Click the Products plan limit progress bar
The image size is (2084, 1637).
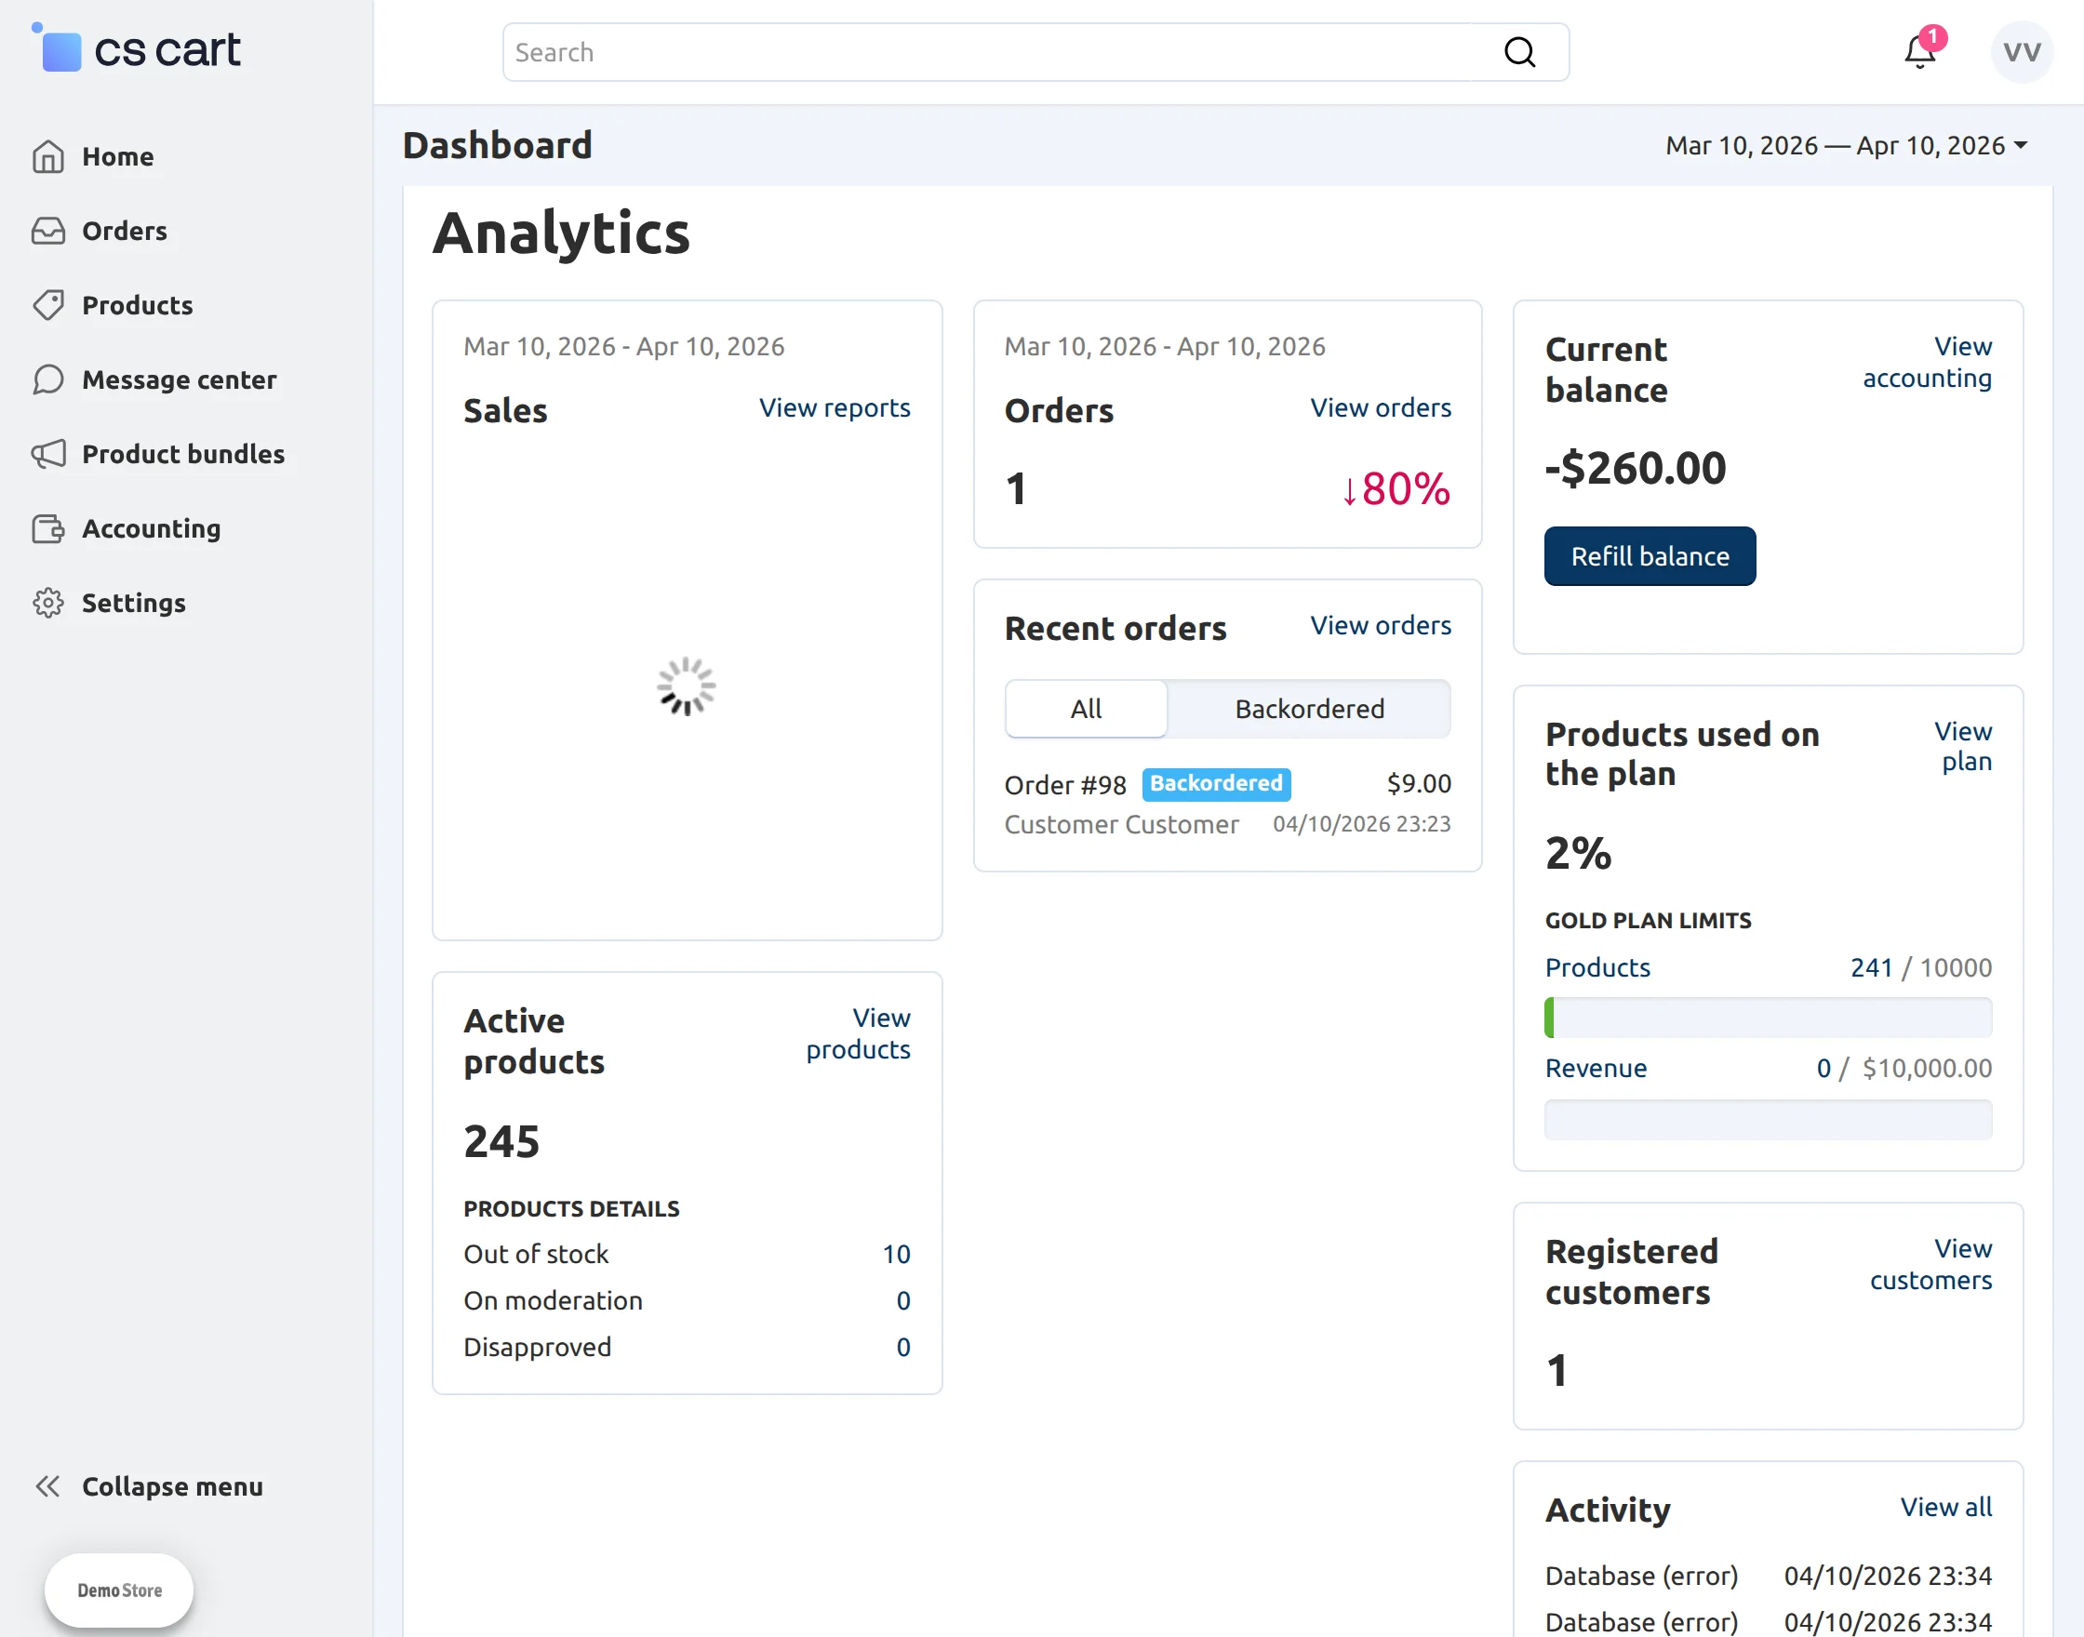1767,1018
